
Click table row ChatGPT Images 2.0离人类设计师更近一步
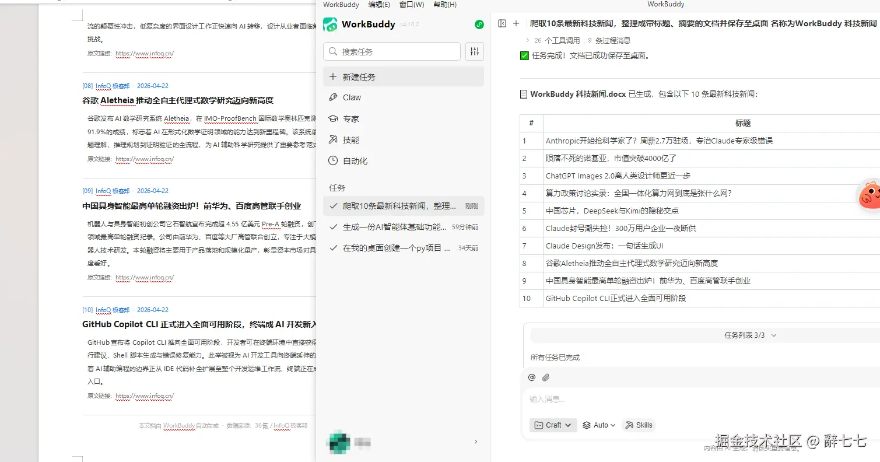[700, 176]
